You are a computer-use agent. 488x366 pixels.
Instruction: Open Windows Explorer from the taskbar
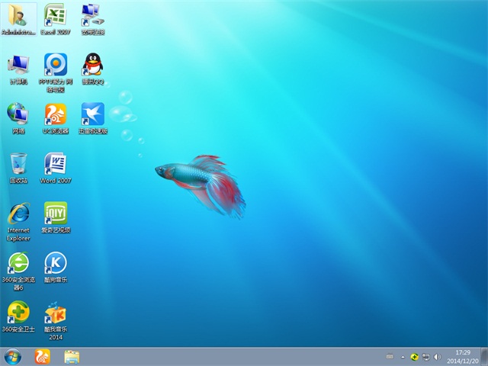[72, 357]
